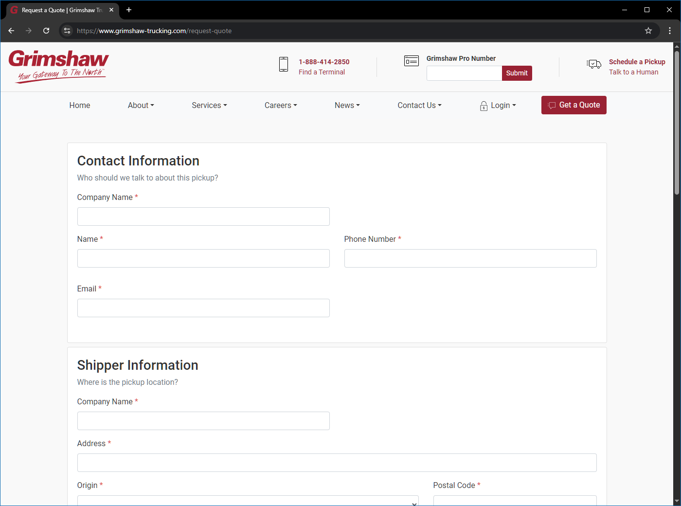This screenshot has width=681, height=506.
Task: Click the address bar URL
Action: (154, 31)
